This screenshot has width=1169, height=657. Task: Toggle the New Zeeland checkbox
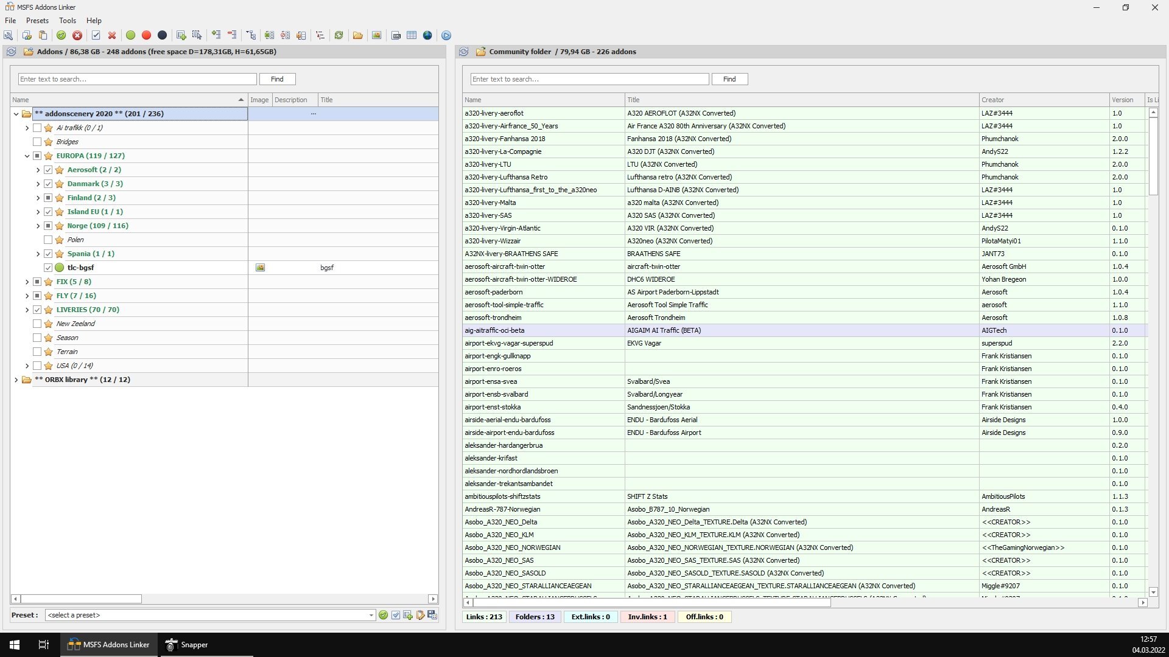coord(37,324)
